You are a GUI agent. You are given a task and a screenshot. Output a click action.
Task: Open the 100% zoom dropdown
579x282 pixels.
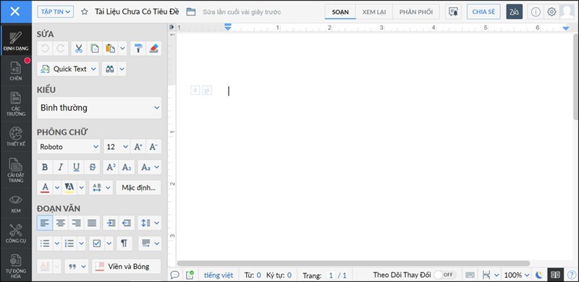click(517, 275)
